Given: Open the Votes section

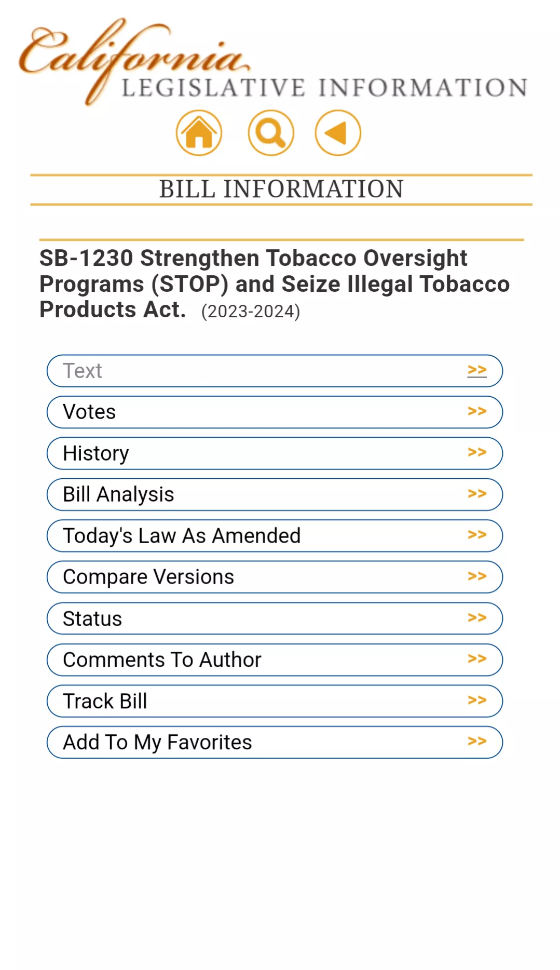Looking at the screenshot, I should click(x=89, y=412).
